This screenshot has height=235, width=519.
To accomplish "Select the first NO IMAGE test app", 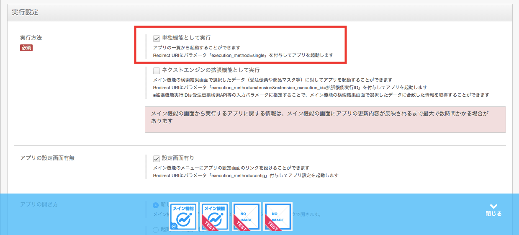I will click(x=247, y=216).
